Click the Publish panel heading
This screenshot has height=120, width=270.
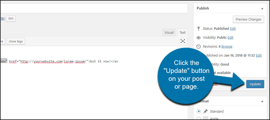click(203, 8)
